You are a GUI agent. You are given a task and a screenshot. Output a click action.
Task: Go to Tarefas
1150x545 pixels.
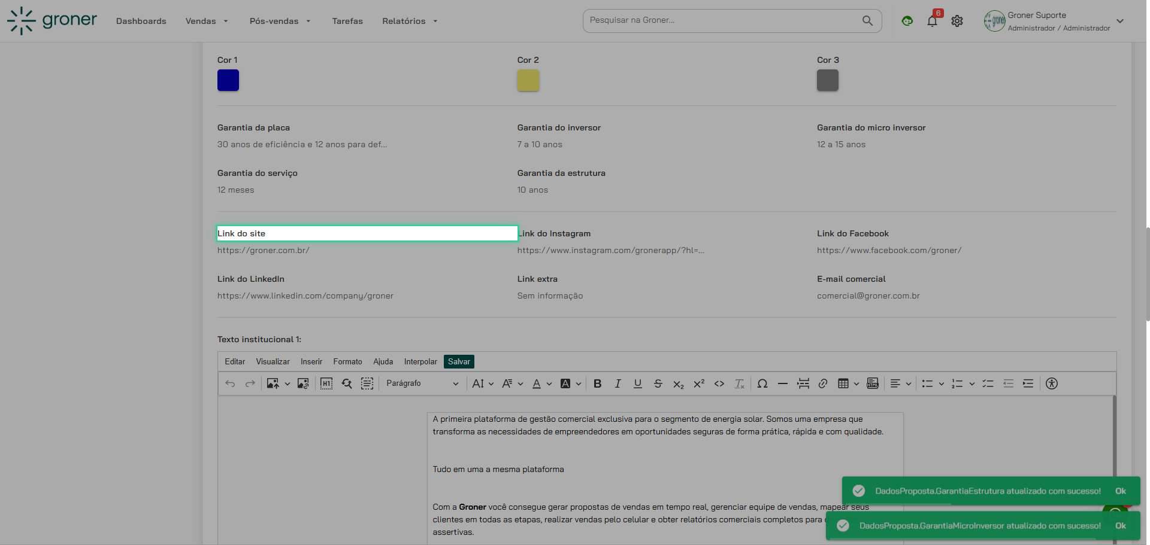tap(347, 21)
